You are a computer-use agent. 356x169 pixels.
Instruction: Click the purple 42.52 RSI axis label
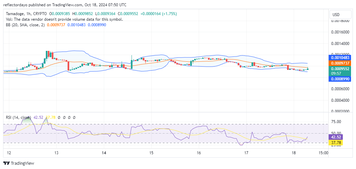[336, 137]
